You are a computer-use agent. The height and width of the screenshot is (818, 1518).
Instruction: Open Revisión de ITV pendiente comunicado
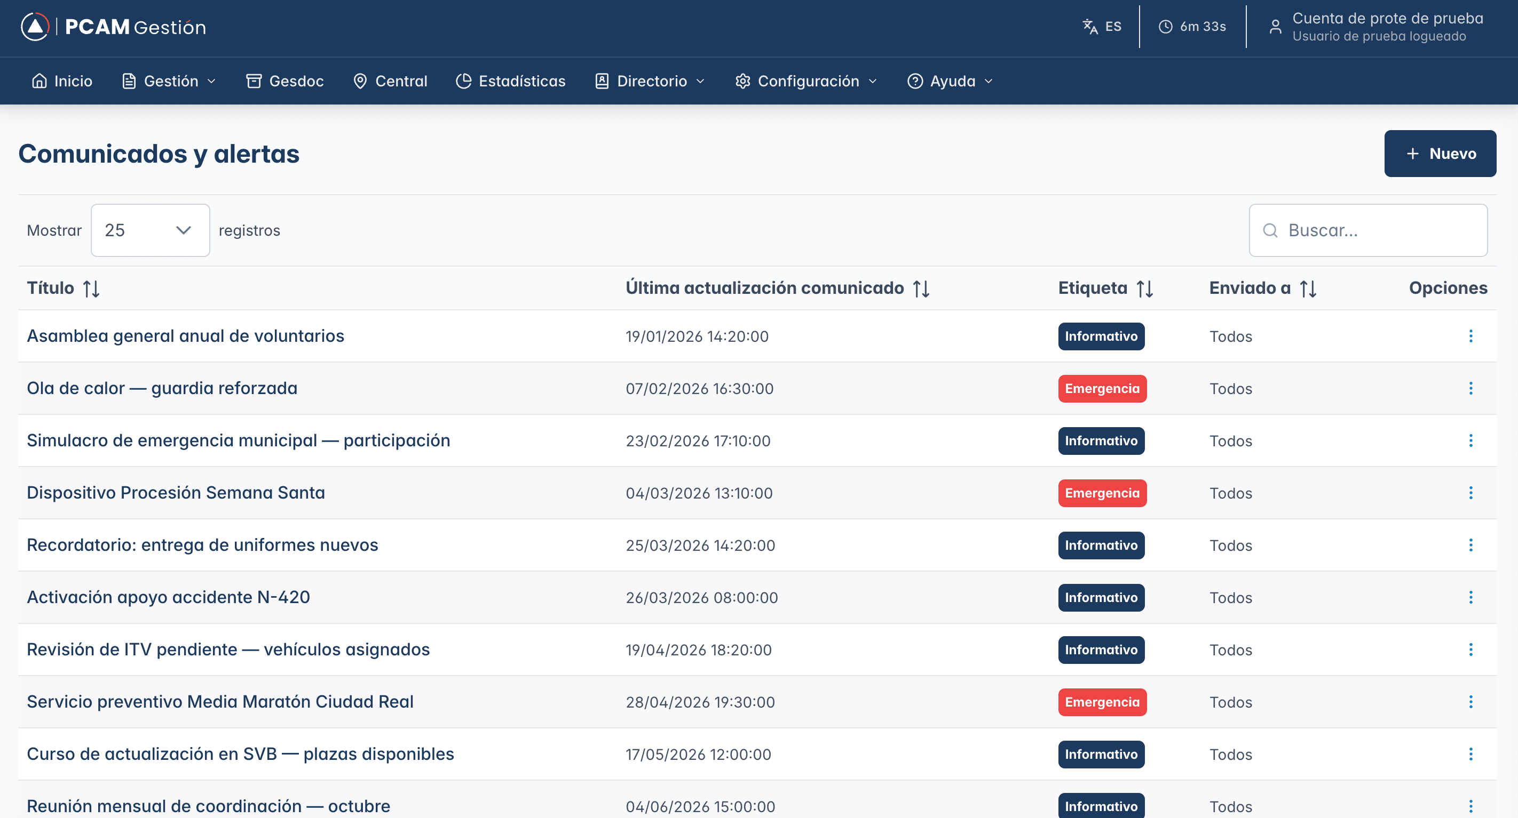228,649
